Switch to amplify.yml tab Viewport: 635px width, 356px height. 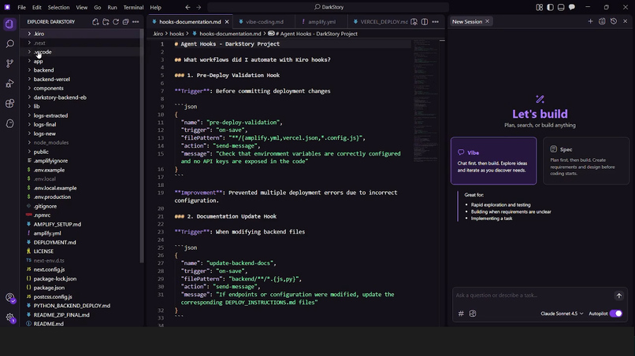tap(321, 22)
